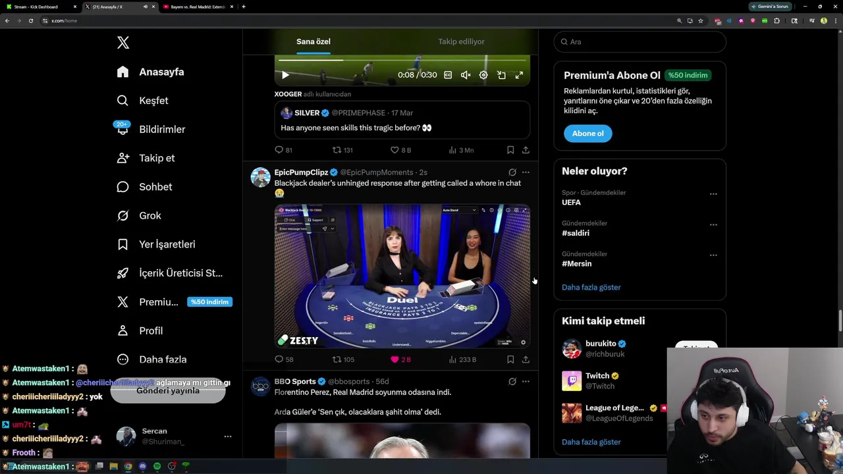View analytics of 3 Mn views post

tap(461, 150)
